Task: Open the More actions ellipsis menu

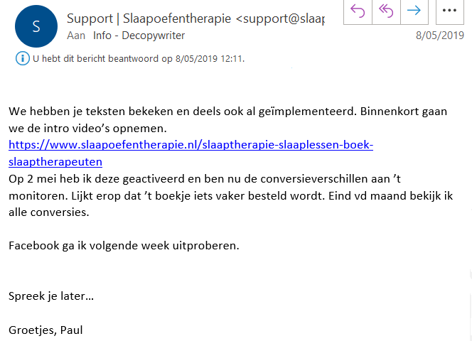Action: click(449, 11)
